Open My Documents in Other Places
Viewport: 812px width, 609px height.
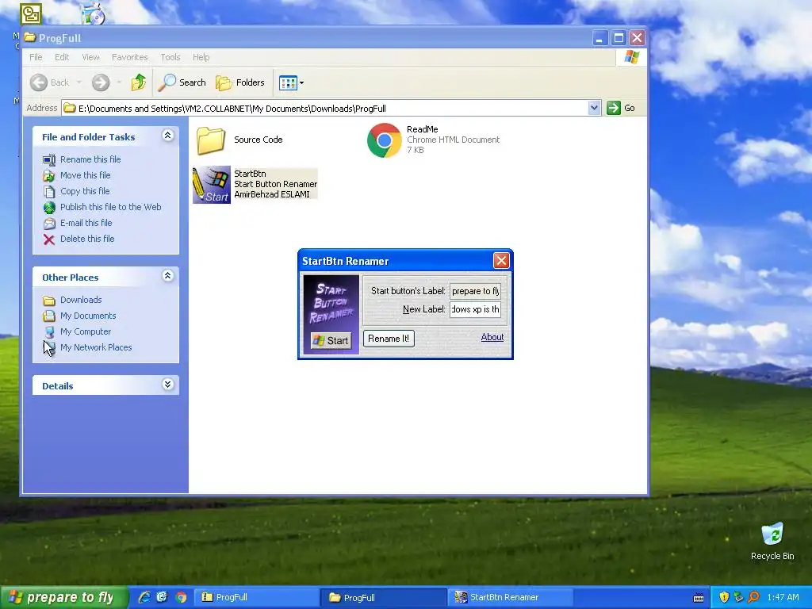click(88, 316)
